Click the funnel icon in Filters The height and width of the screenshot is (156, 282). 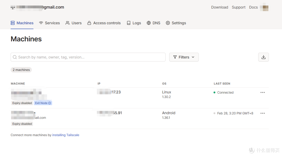(x=175, y=57)
